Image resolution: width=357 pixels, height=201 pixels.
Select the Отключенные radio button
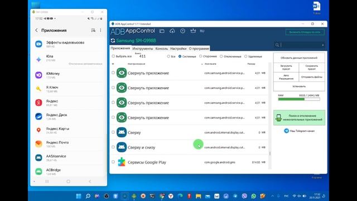coord(221,56)
